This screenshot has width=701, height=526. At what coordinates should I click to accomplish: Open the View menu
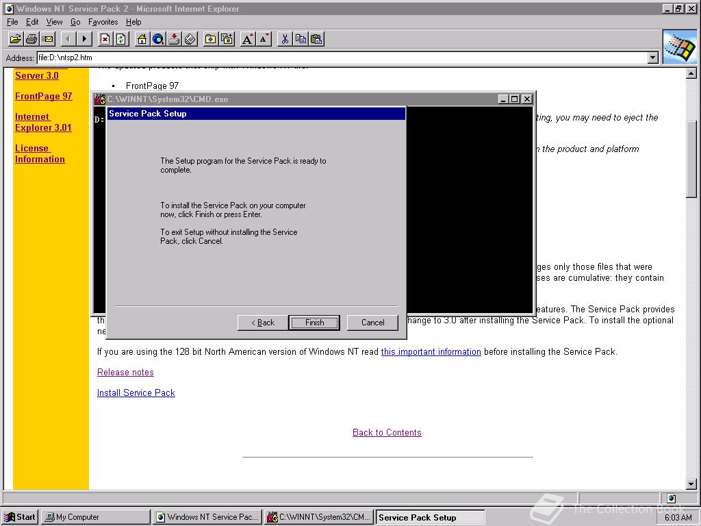point(54,22)
